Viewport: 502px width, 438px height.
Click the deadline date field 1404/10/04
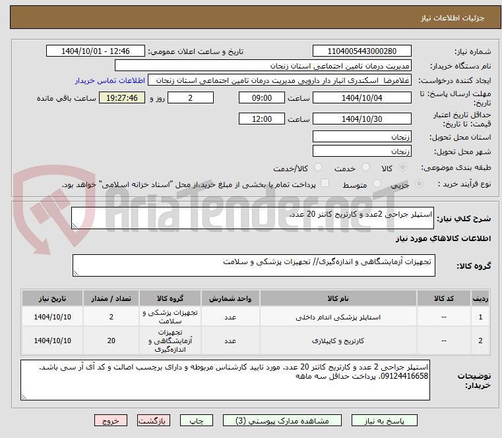361,98
